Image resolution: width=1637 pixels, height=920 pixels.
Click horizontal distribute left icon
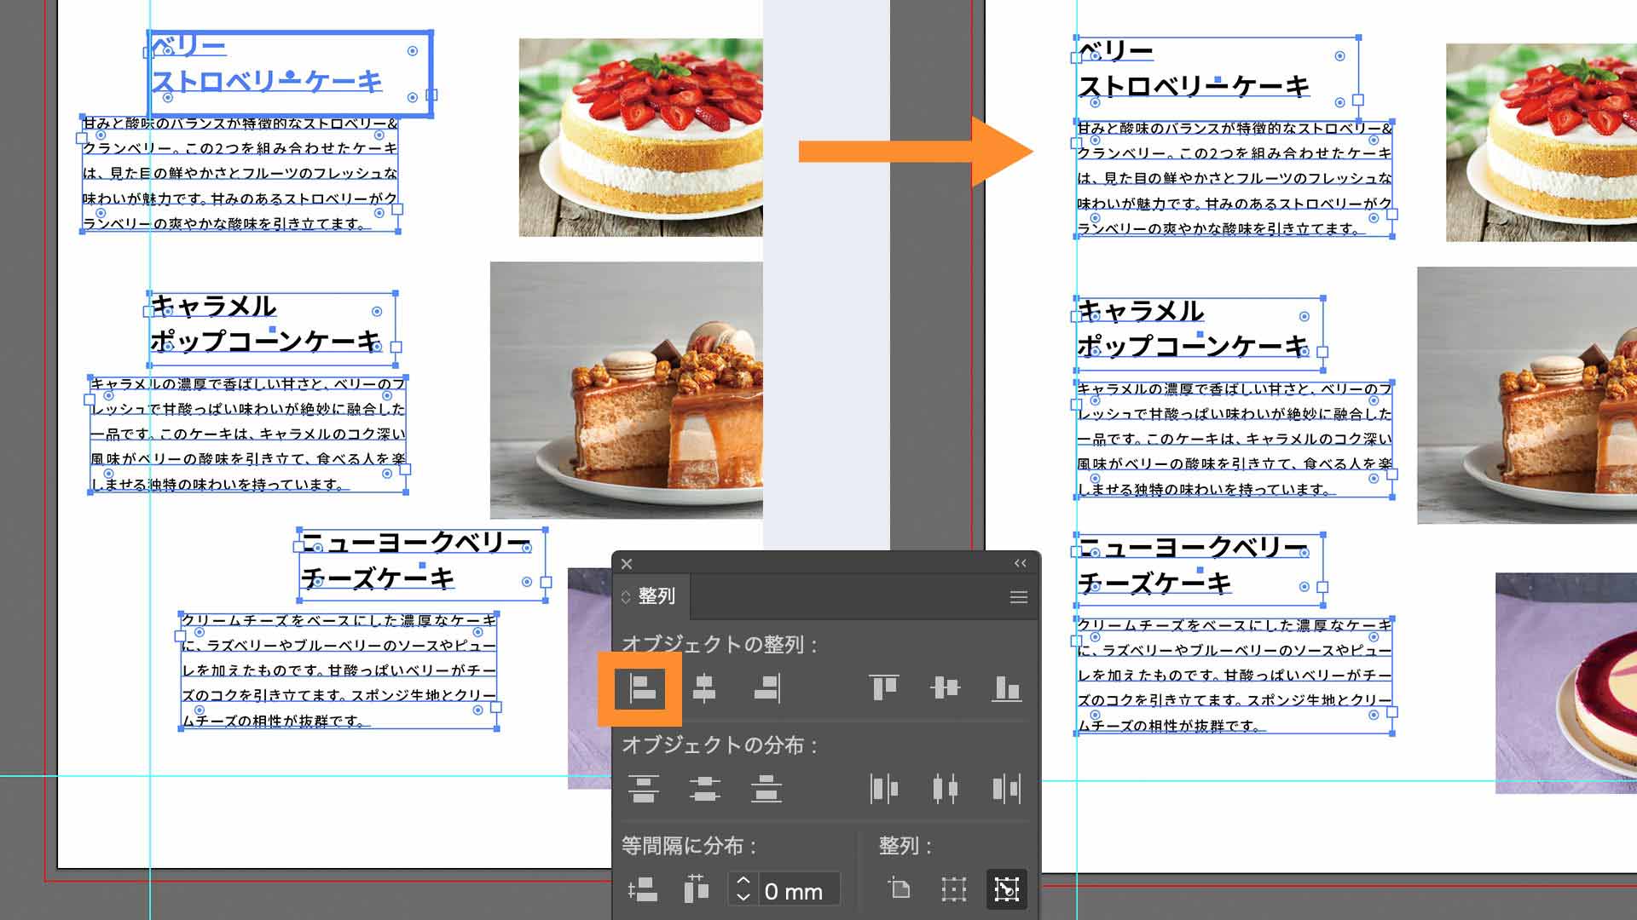[883, 788]
